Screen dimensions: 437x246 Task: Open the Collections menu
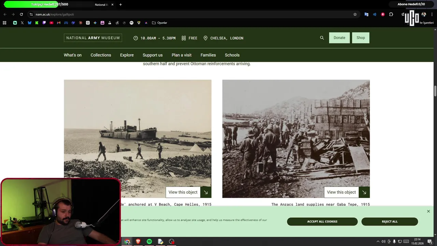[101, 55]
